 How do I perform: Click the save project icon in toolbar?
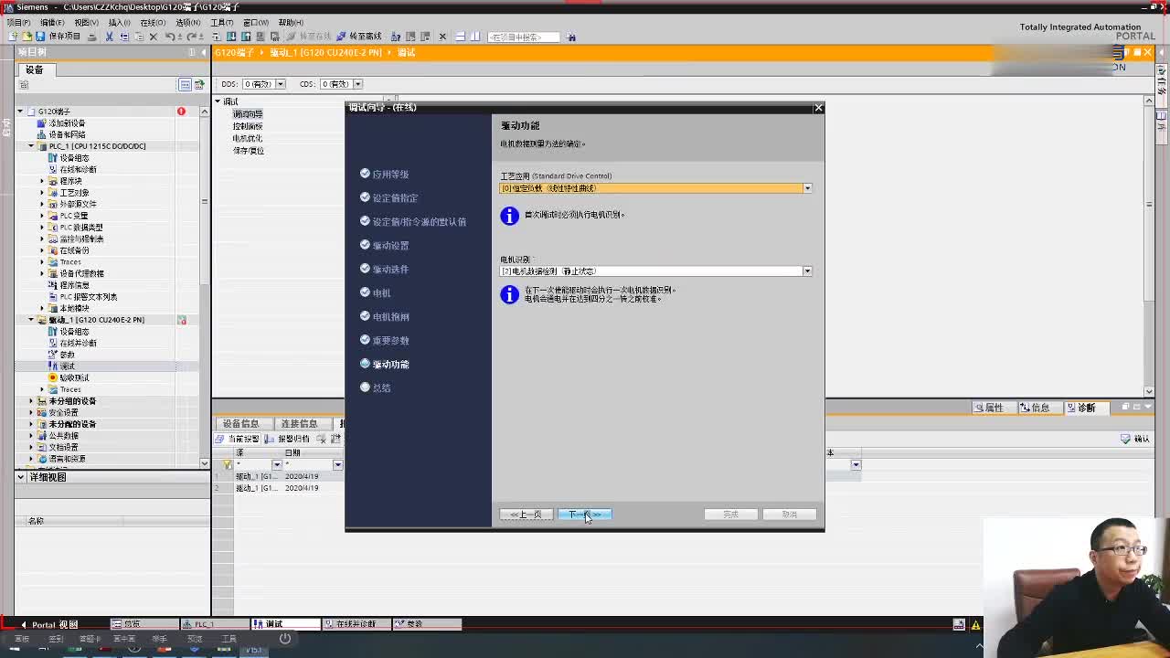[x=39, y=37]
